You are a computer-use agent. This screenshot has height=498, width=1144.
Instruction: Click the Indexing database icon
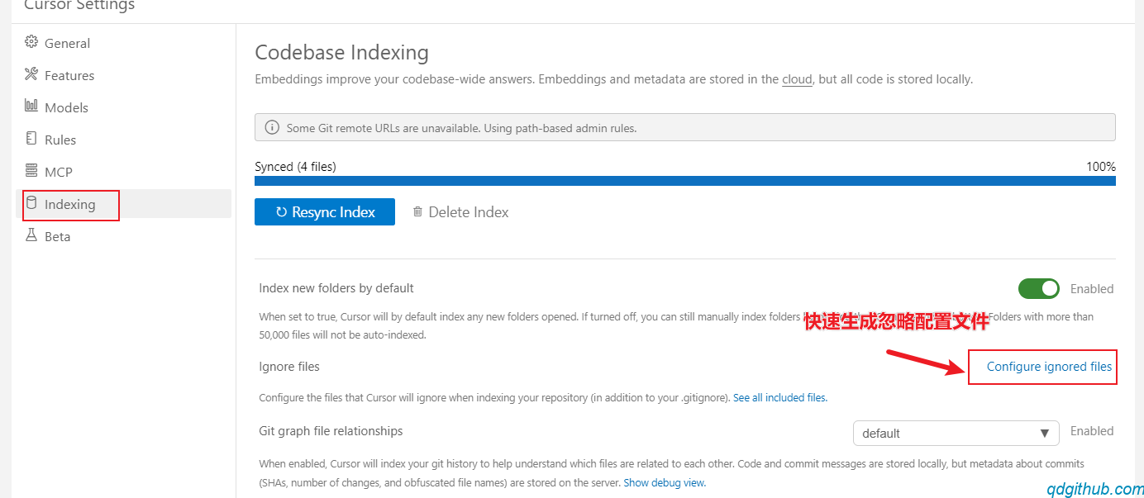[31, 202]
